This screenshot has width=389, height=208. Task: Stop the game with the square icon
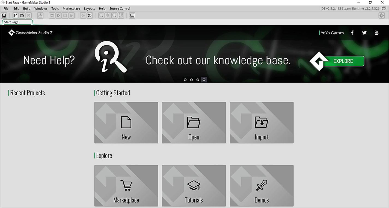coord(65,16)
